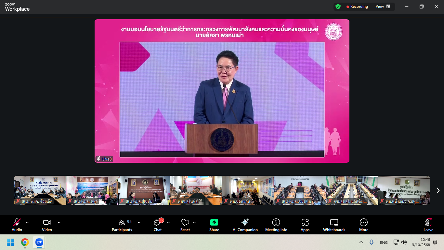Show next participants in thumbnail strip
Screen dimensions: 444x250
pyautogui.click(x=438, y=190)
